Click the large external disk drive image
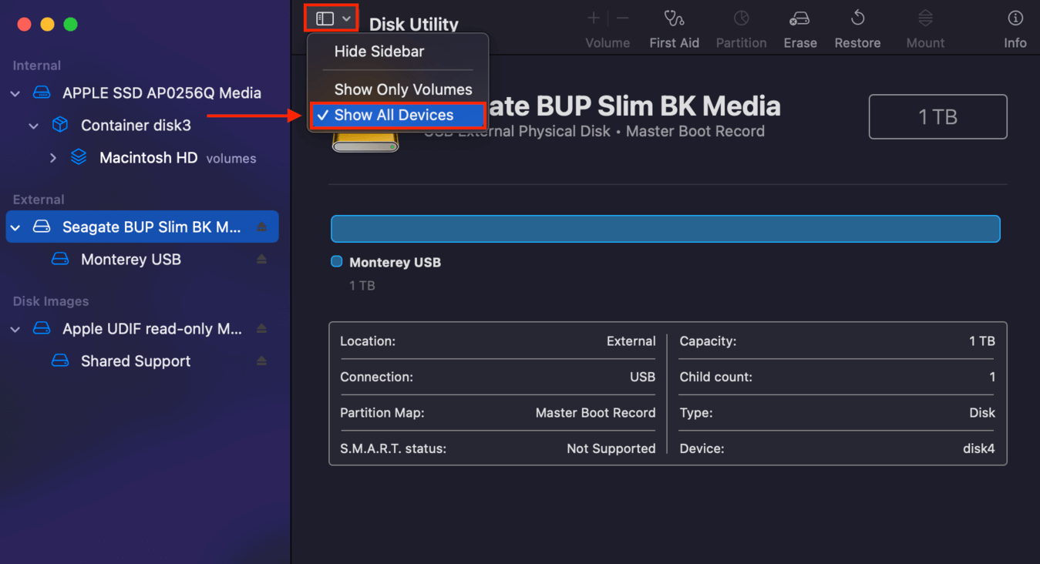This screenshot has height=564, width=1040. [x=365, y=141]
